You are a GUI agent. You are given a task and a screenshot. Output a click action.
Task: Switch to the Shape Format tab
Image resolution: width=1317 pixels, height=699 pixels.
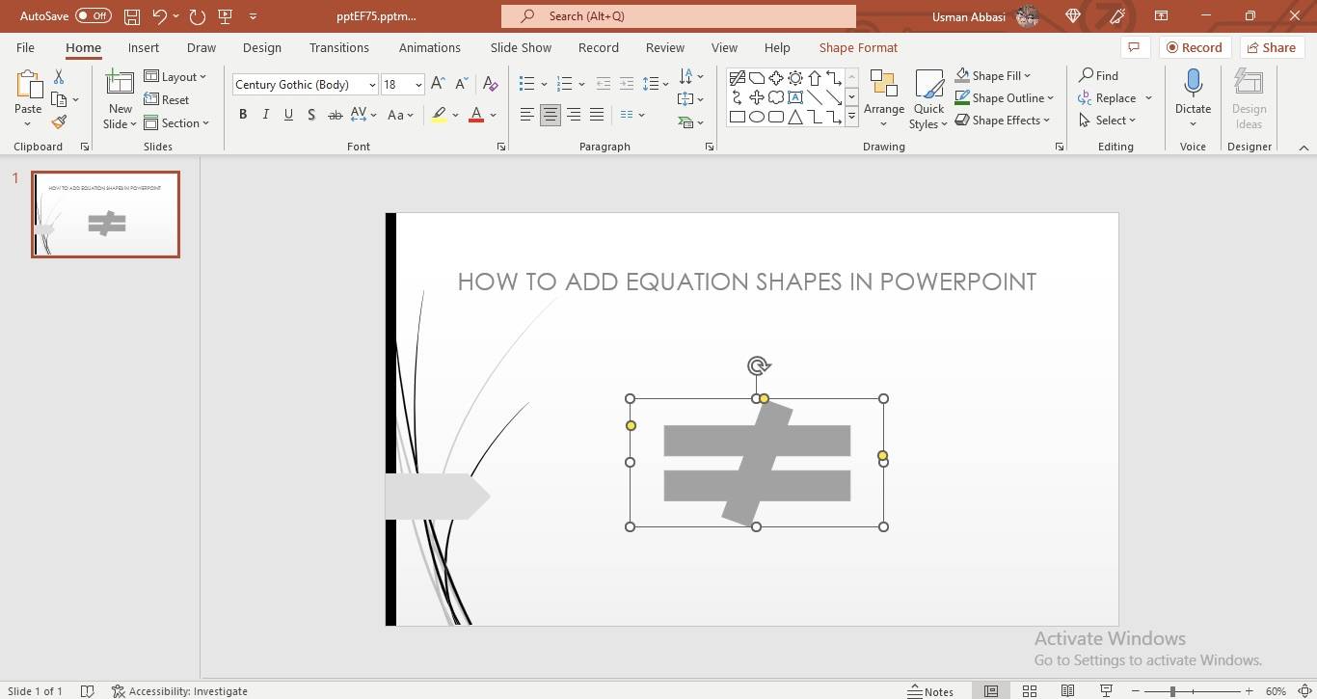point(858,47)
